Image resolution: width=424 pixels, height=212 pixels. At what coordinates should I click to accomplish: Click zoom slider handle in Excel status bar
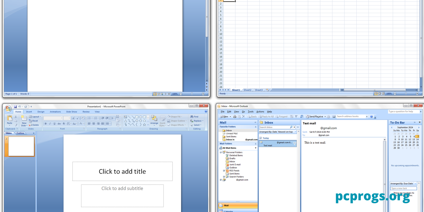(406, 94)
